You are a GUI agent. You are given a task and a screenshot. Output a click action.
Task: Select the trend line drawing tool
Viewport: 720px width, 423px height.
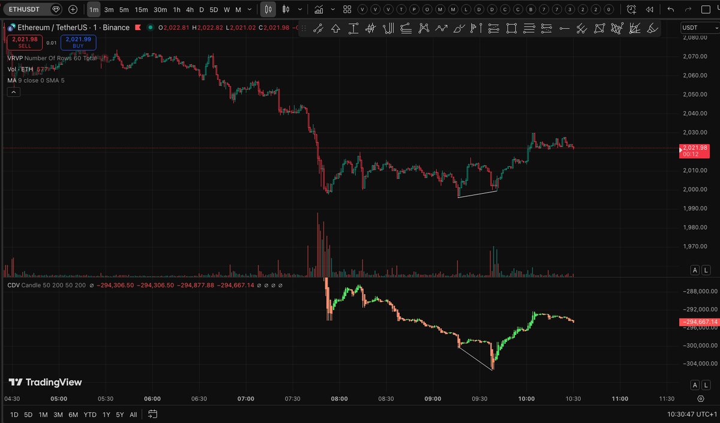tap(318, 28)
